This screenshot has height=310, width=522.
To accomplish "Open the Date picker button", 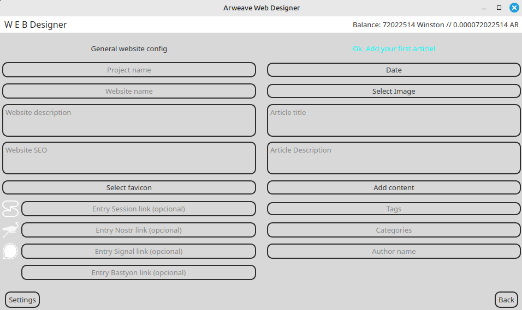I will tap(394, 70).
